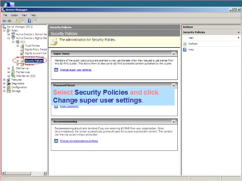Click Help in the Actions pane
The width and height of the screenshot is (242, 181).
(191, 49)
